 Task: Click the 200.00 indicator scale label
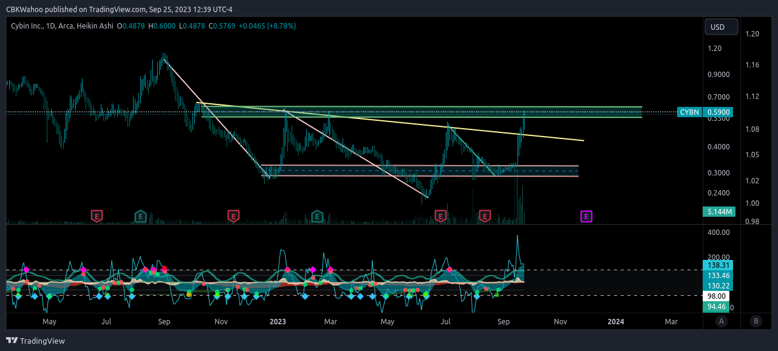click(718, 257)
